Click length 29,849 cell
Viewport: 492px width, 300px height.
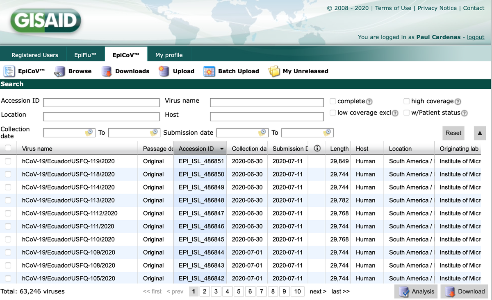pos(339,161)
